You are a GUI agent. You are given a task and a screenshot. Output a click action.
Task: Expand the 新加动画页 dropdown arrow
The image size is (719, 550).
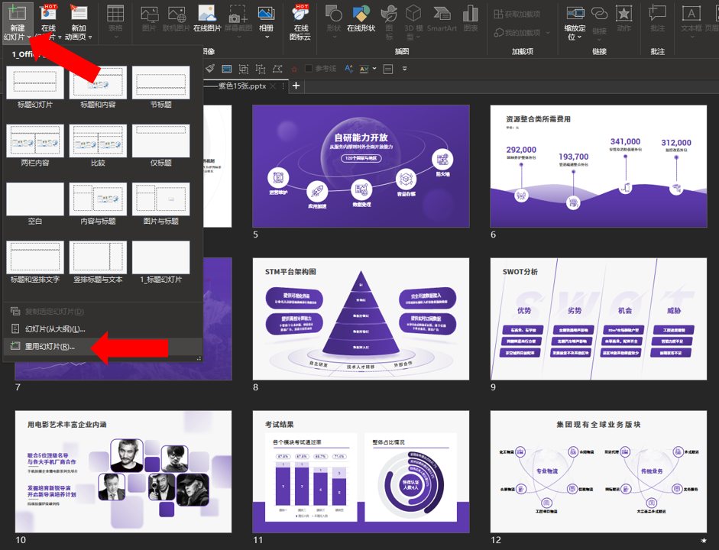click(x=90, y=37)
